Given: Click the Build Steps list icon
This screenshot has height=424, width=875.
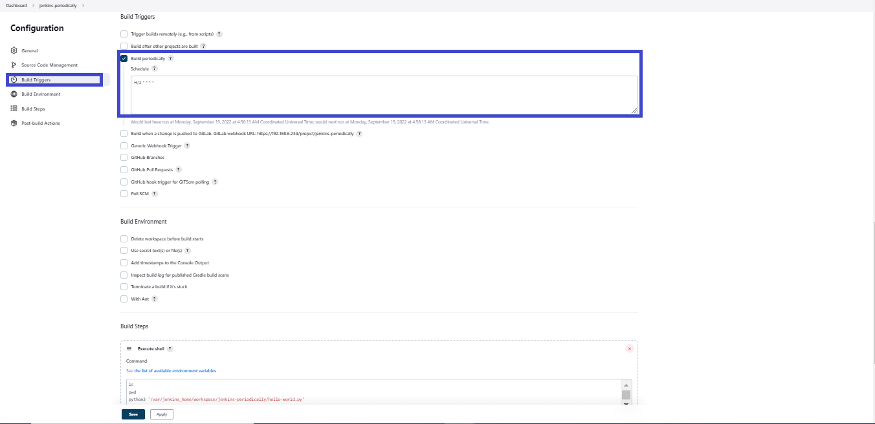Looking at the screenshot, I should pyautogui.click(x=14, y=109).
